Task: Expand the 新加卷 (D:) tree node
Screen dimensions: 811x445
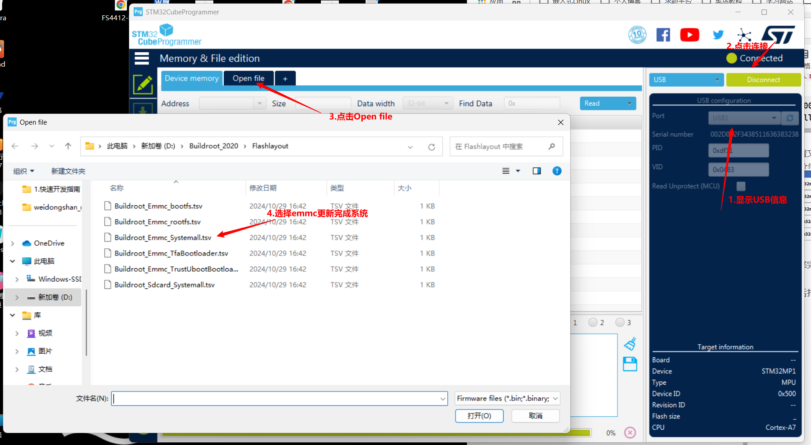Action: coord(17,297)
